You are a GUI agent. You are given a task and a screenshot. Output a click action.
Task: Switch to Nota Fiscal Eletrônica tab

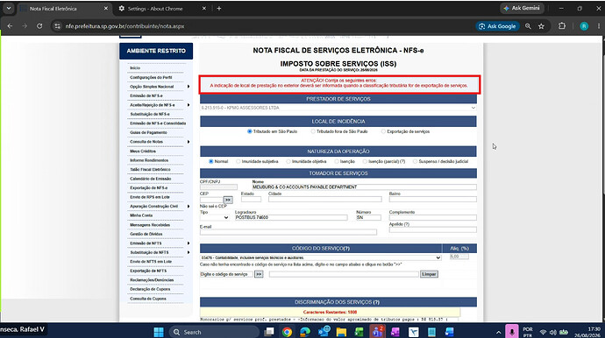point(64,9)
